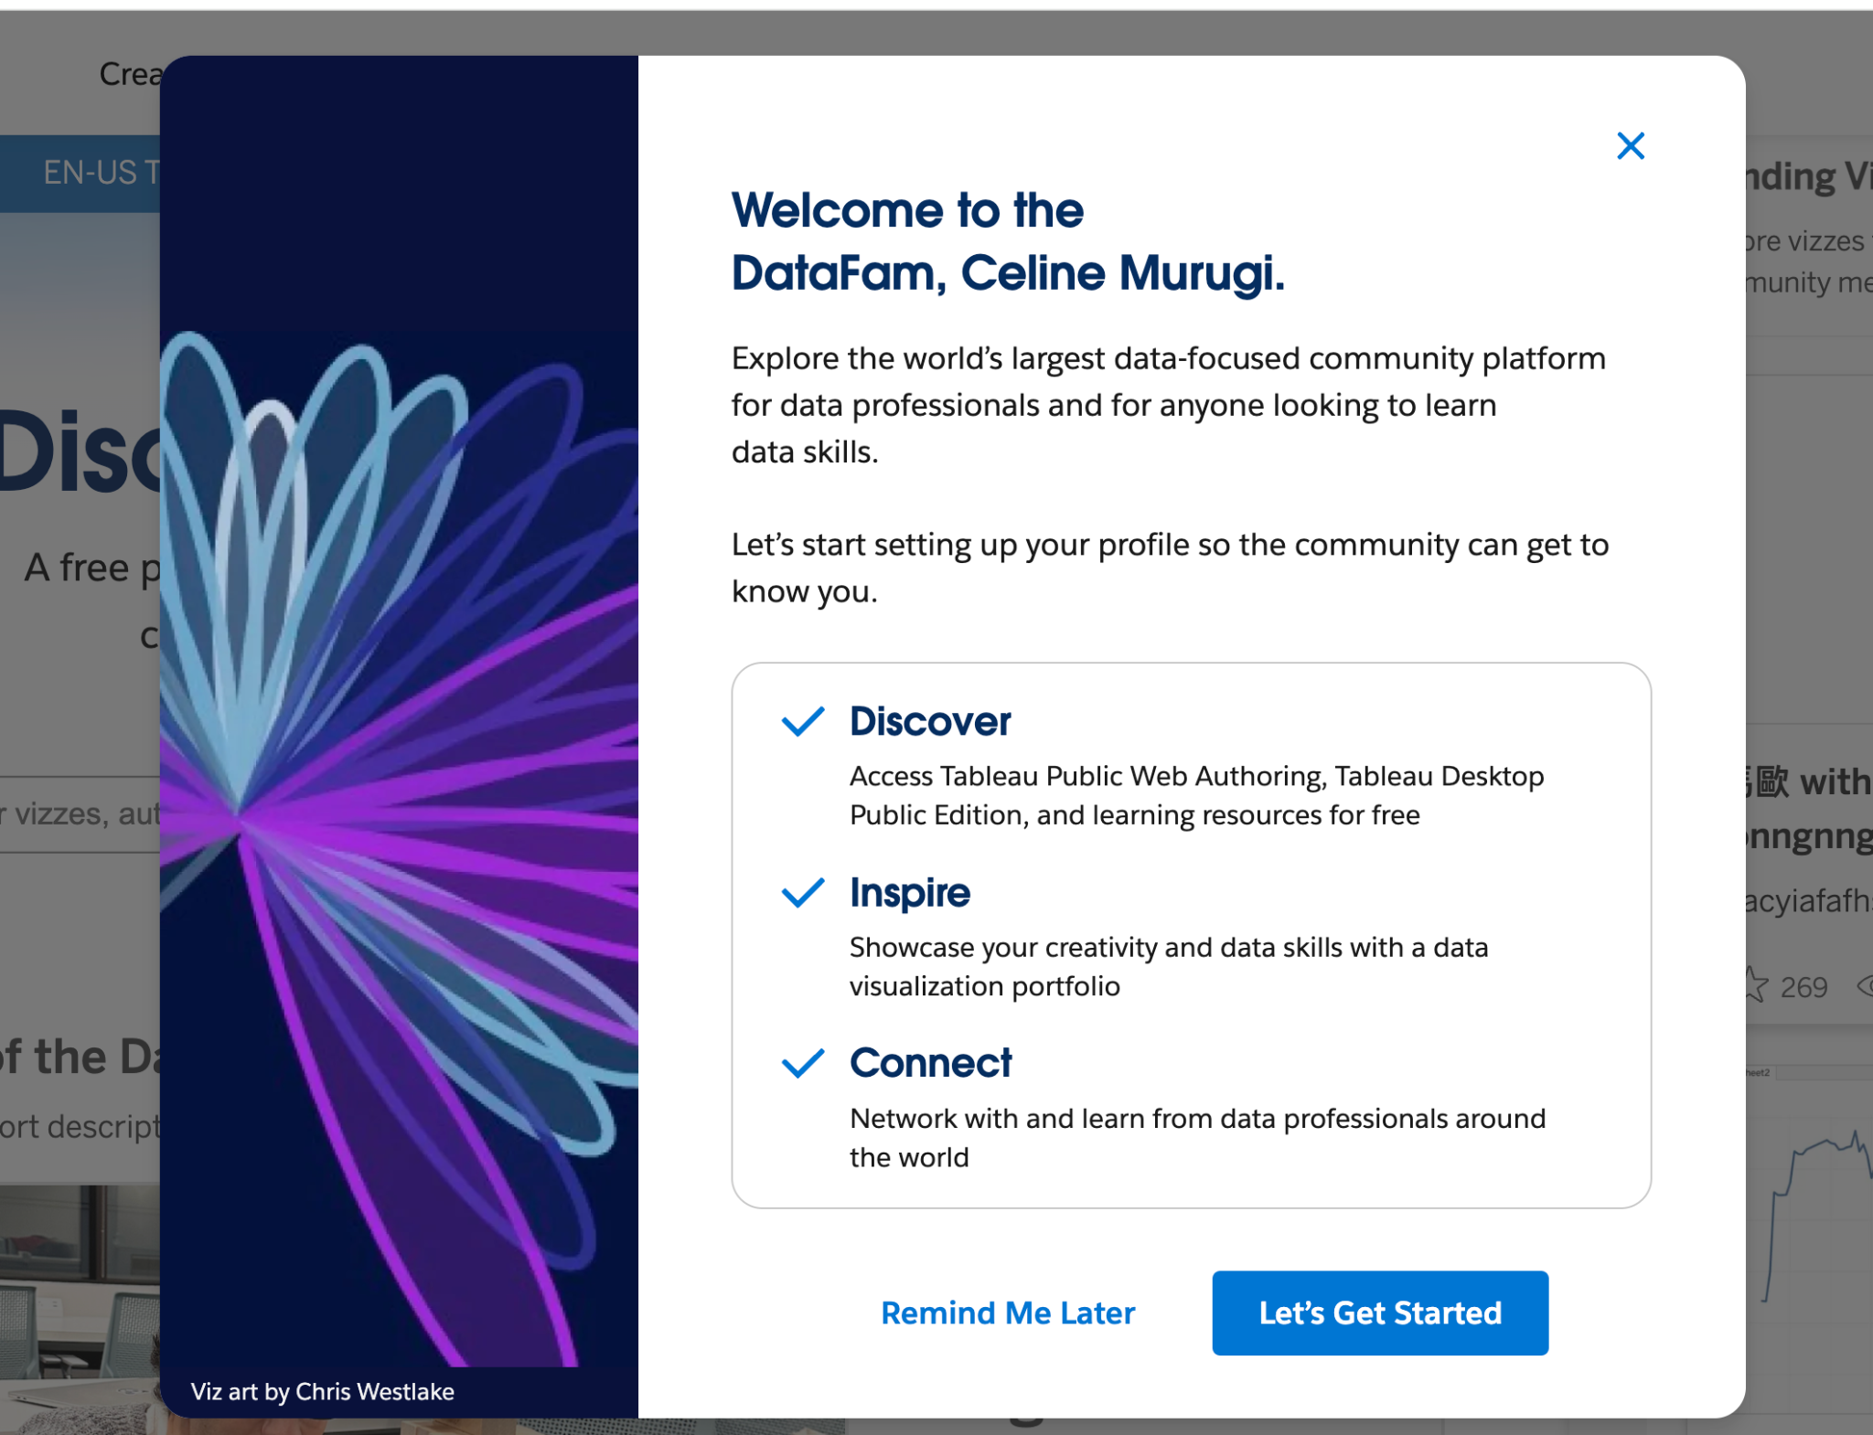Click the checkmark icon beside Inspire
1873x1435 pixels.
803,892
